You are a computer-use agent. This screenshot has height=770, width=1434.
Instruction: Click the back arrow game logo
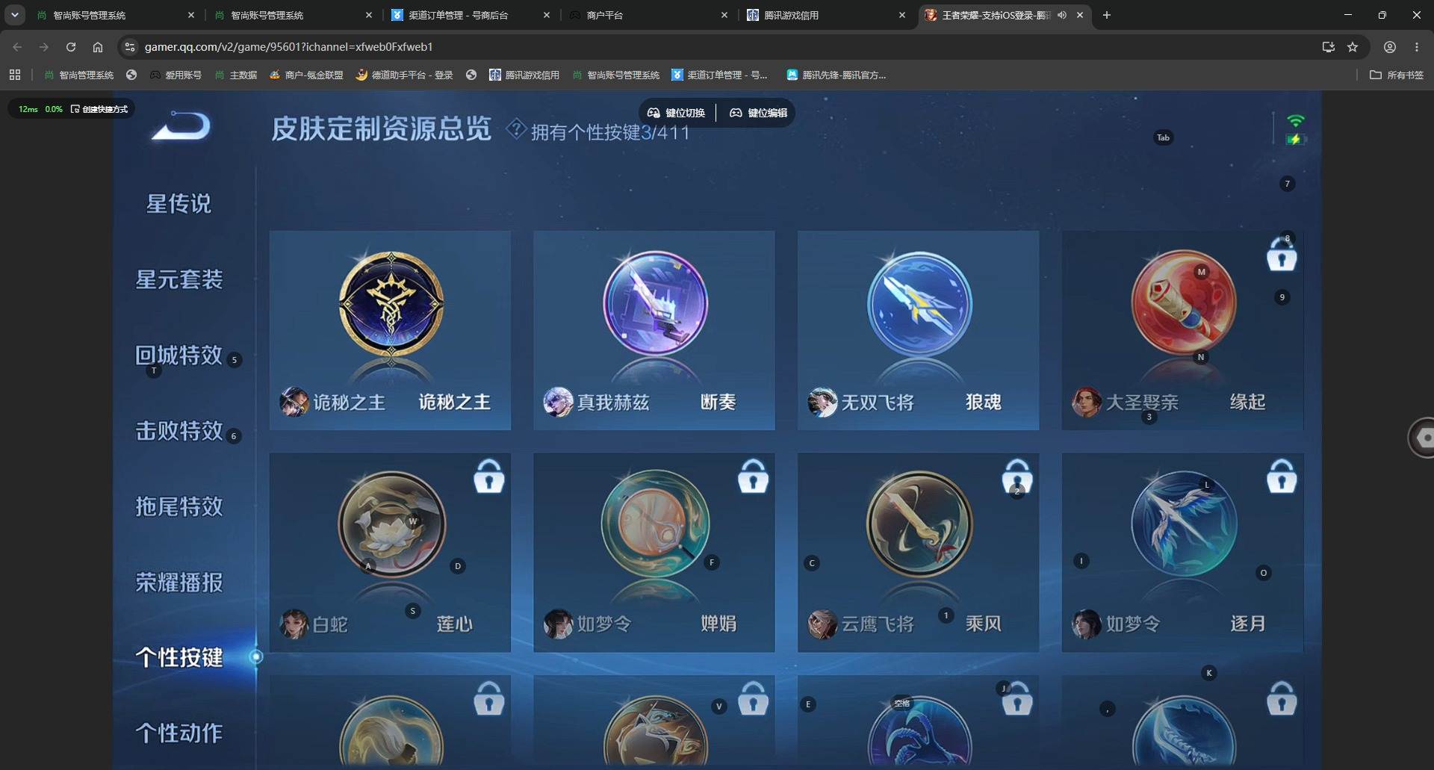click(x=181, y=125)
